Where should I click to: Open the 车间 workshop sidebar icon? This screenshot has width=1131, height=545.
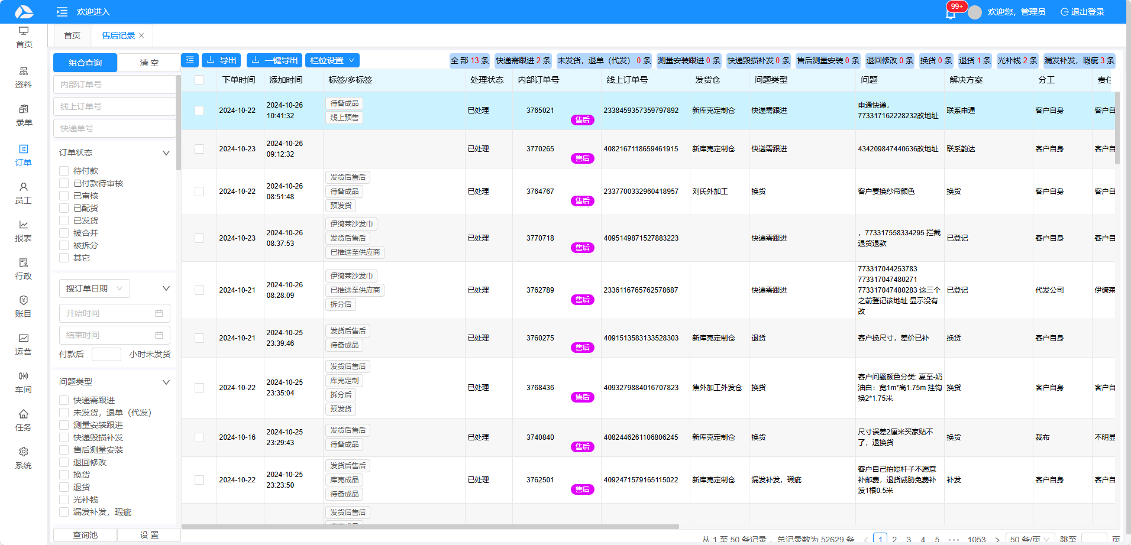pos(24,382)
